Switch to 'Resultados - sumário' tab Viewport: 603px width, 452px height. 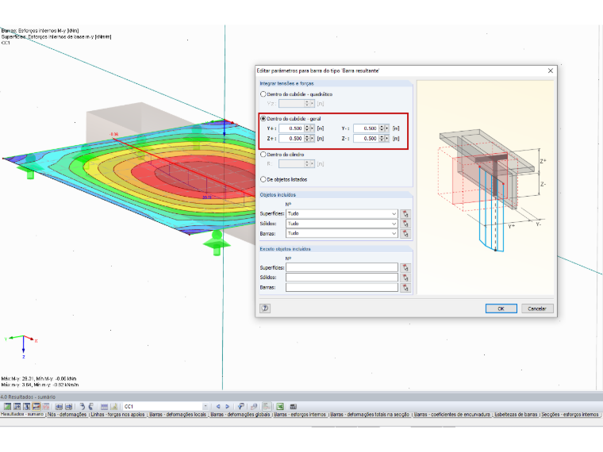22,414
